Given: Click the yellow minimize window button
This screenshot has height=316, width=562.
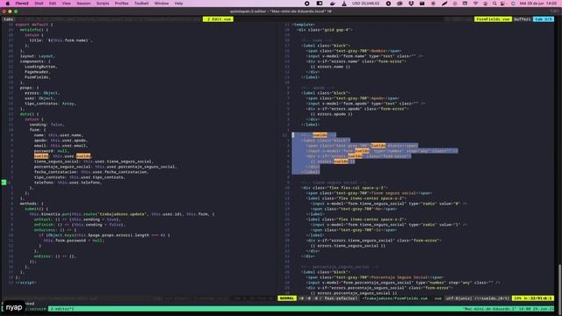Looking at the screenshot, I should click(10, 11).
